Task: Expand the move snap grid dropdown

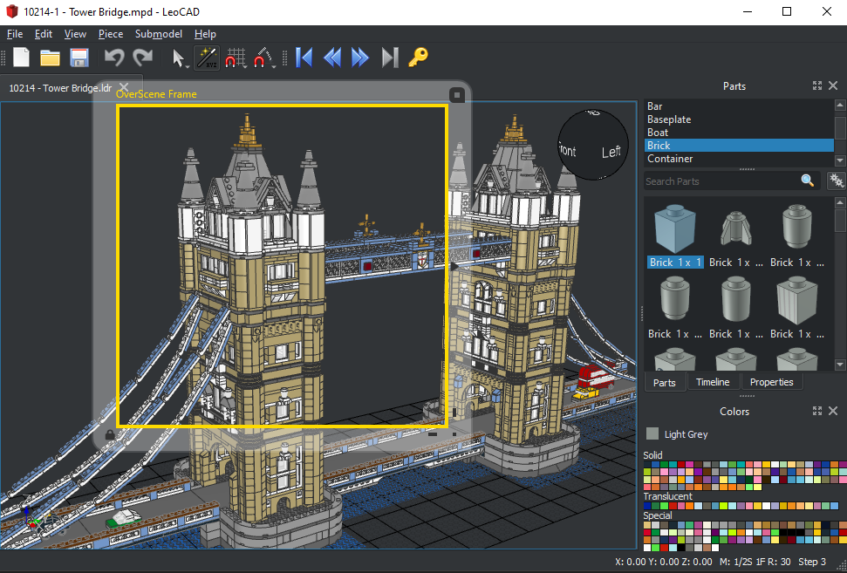Action: tap(246, 64)
